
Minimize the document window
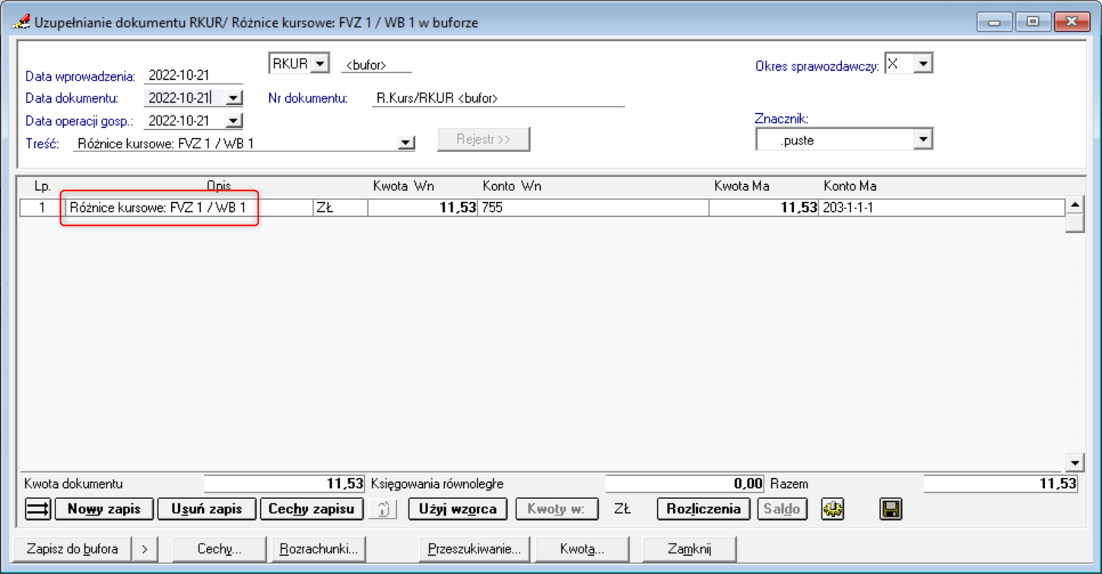[994, 21]
